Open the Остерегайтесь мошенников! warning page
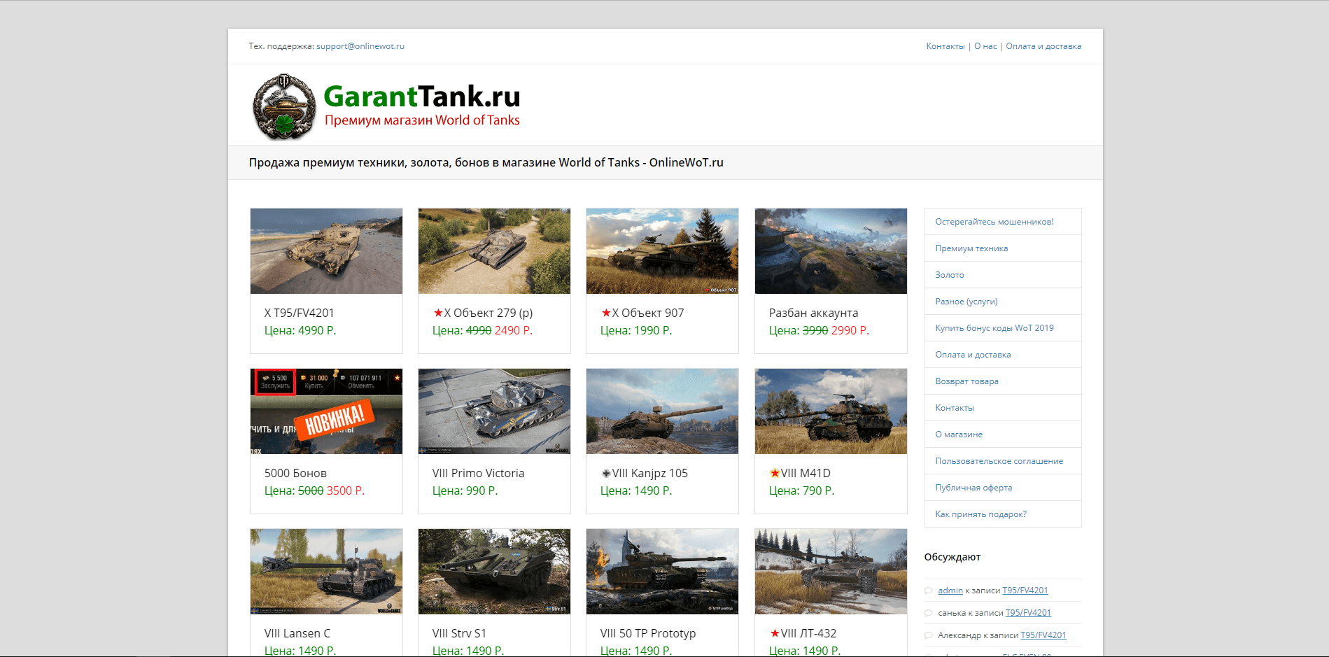The height and width of the screenshot is (657, 1329). [x=994, y=221]
